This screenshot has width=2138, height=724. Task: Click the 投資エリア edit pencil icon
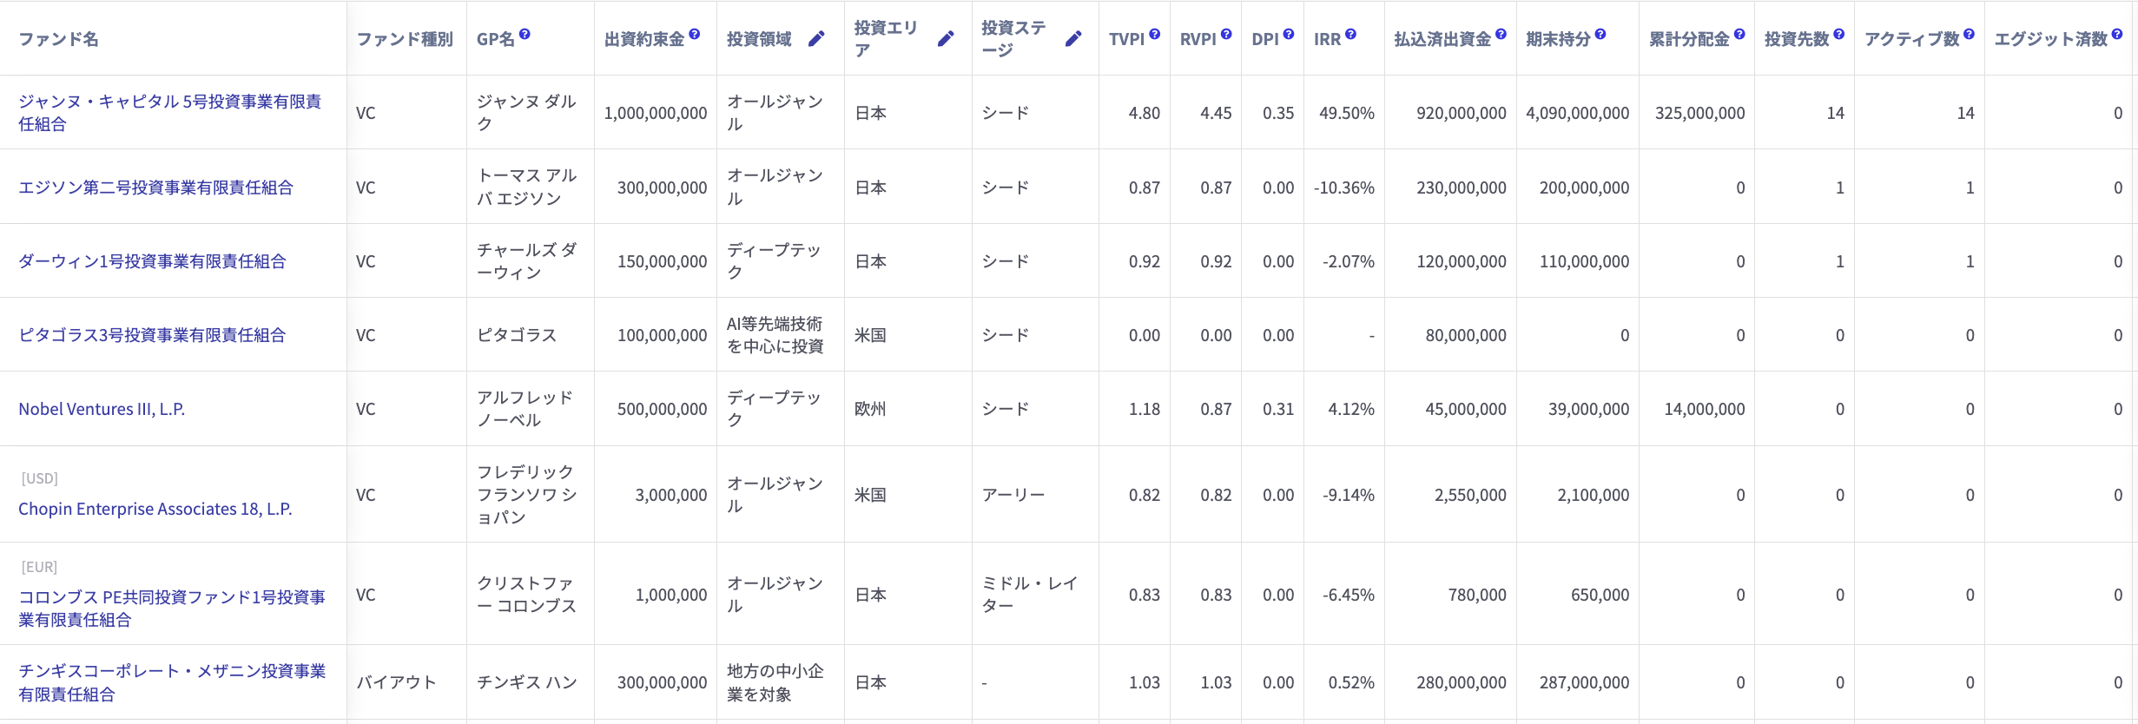[946, 39]
